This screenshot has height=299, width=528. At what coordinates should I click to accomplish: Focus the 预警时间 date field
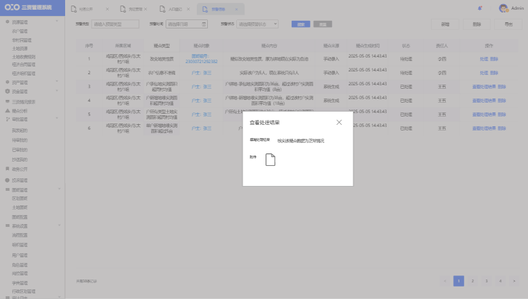click(x=186, y=24)
